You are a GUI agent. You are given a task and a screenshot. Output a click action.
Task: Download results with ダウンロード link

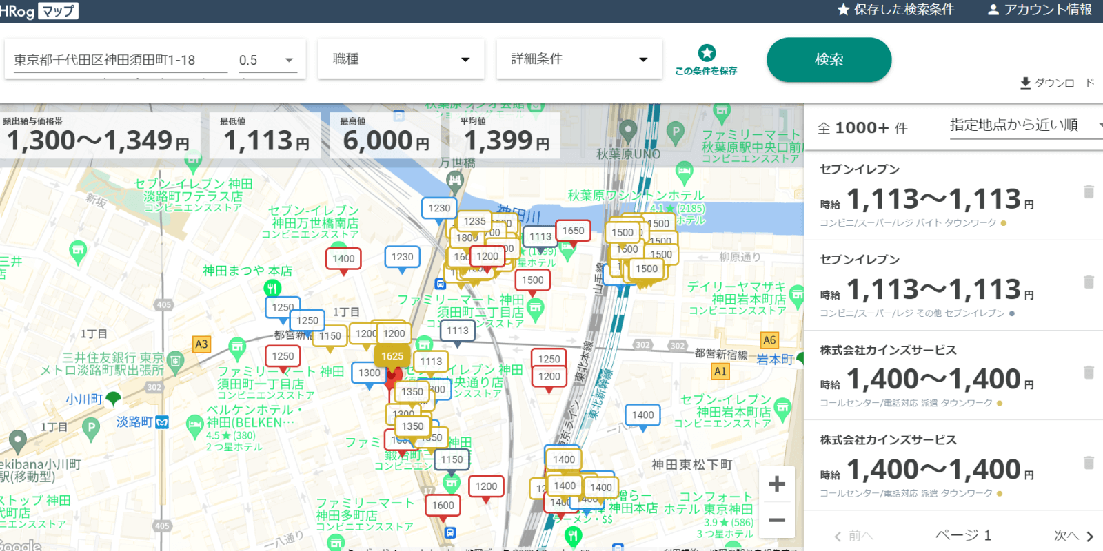[x=1058, y=83]
